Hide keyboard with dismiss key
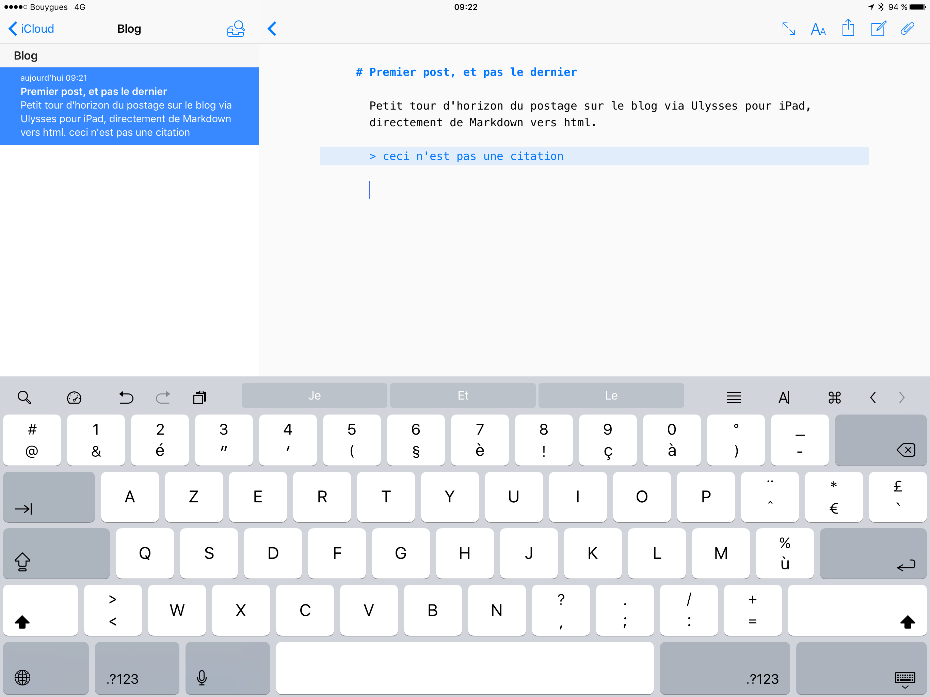930x697 pixels. pyautogui.click(x=861, y=668)
